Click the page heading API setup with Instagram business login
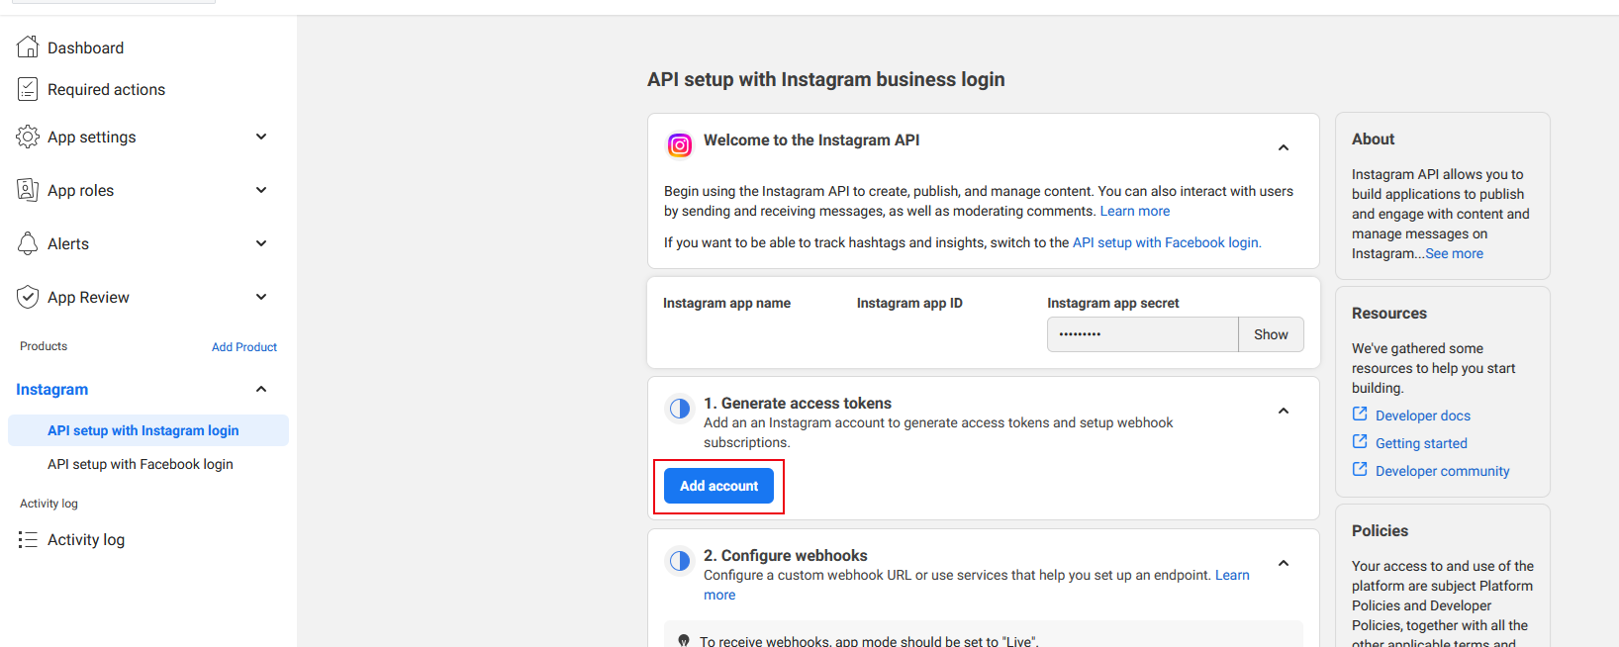Viewport: 1619px width, 647px height. pyautogui.click(x=826, y=79)
